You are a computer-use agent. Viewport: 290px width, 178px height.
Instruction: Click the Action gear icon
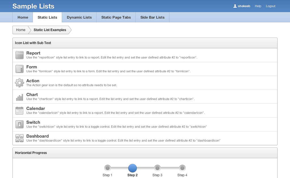tap(19, 83)
